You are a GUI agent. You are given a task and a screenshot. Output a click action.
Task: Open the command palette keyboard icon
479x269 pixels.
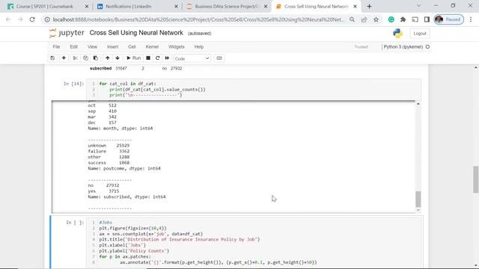coord(219,58)
